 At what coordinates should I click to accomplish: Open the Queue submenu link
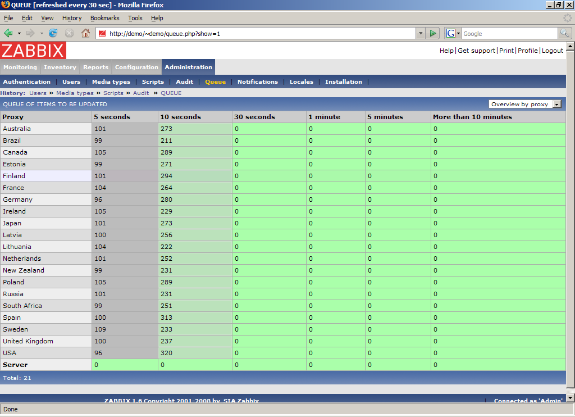[x=215, y=82]
